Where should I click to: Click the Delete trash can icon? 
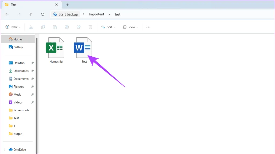click(91, 27)
